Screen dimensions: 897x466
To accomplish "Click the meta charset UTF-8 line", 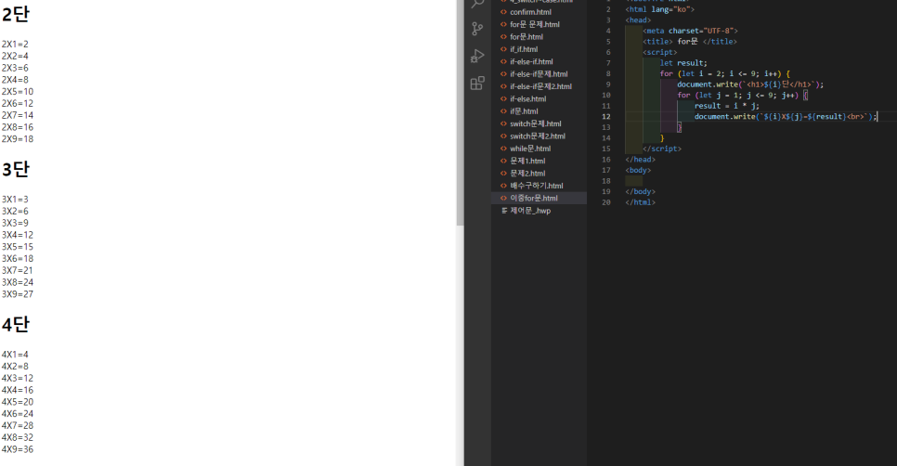I will [x=690, y=31].
